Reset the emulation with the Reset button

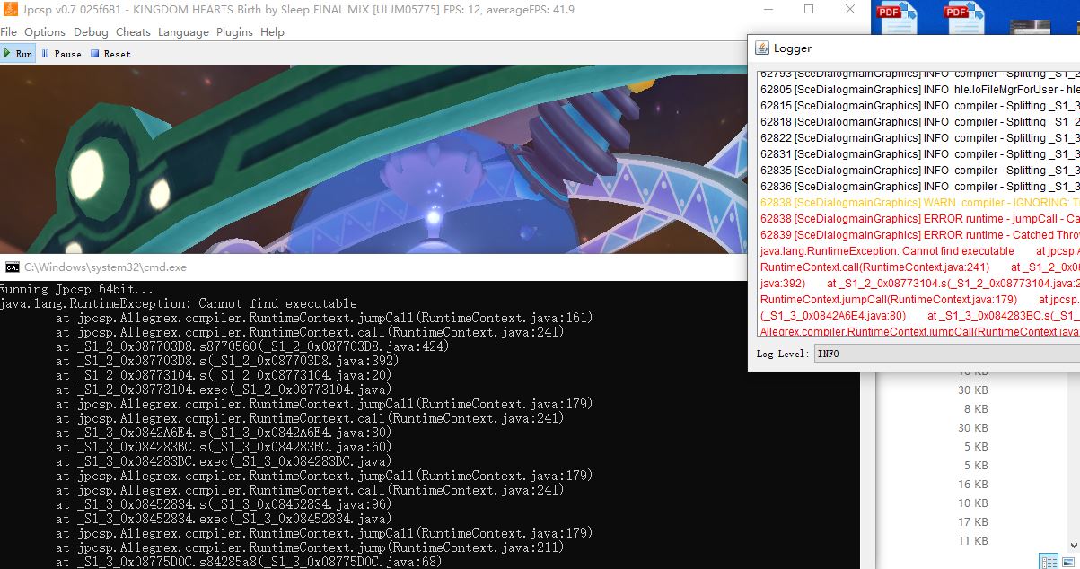click(x=110, y=54)
